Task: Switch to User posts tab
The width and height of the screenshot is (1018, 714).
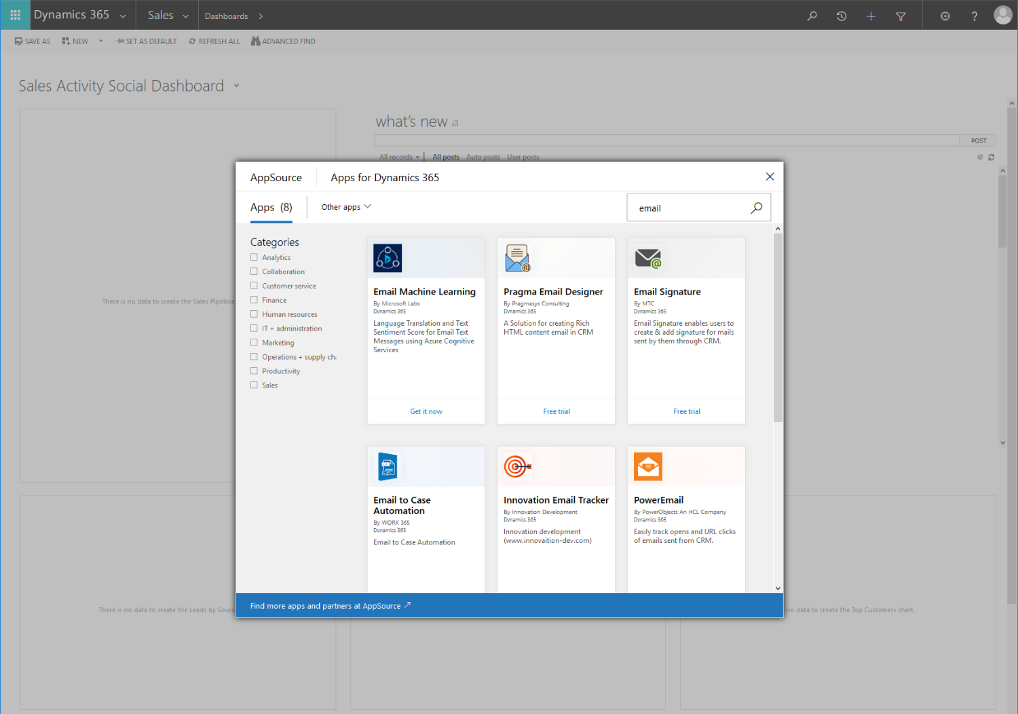Action: point(523,157)
